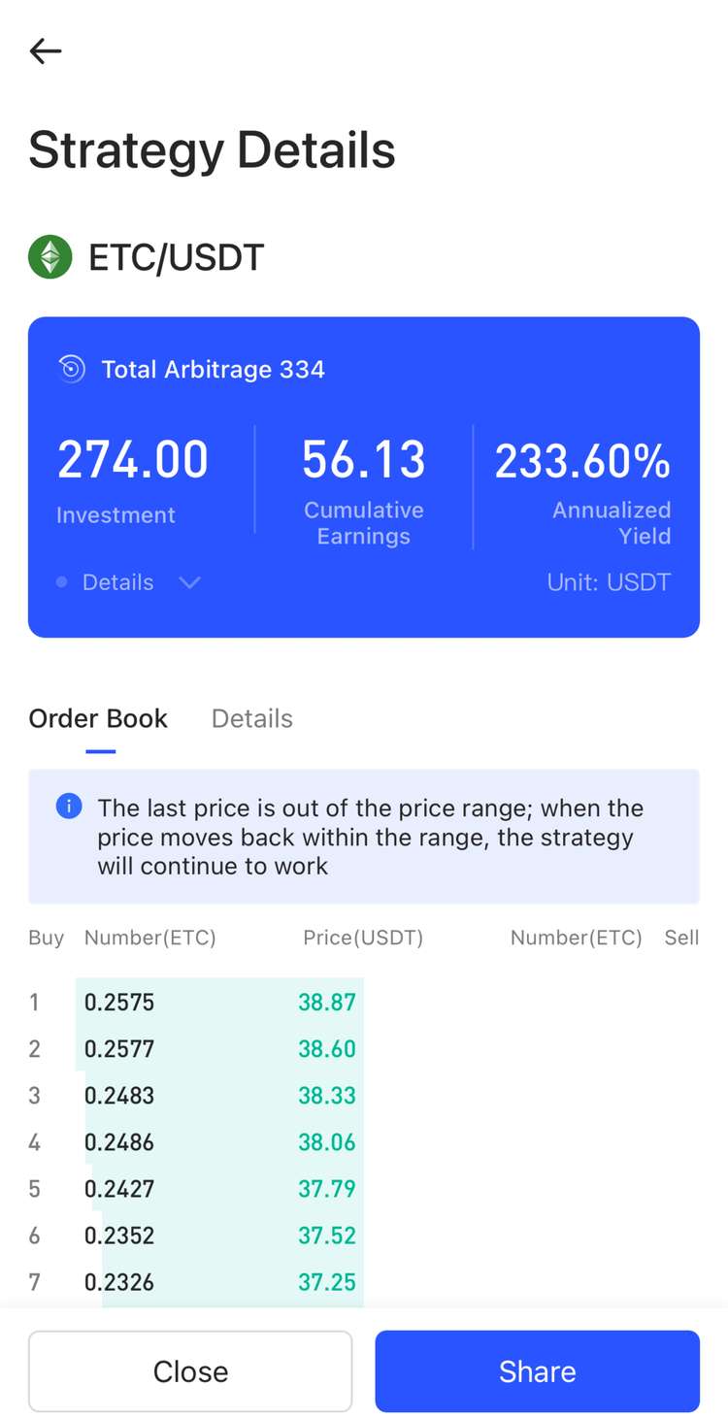Tap the Total Arbitrage 334 label
This screenshot has height=1418, width=728.
[214, 369]
